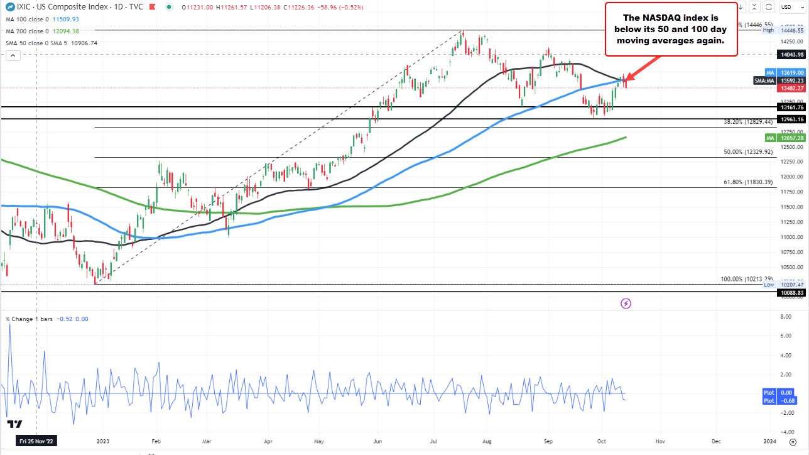Click the purple lightning bolt marker on chart
Image resolution: width=809 pixels, height=455 pixels.
(626, 304)
